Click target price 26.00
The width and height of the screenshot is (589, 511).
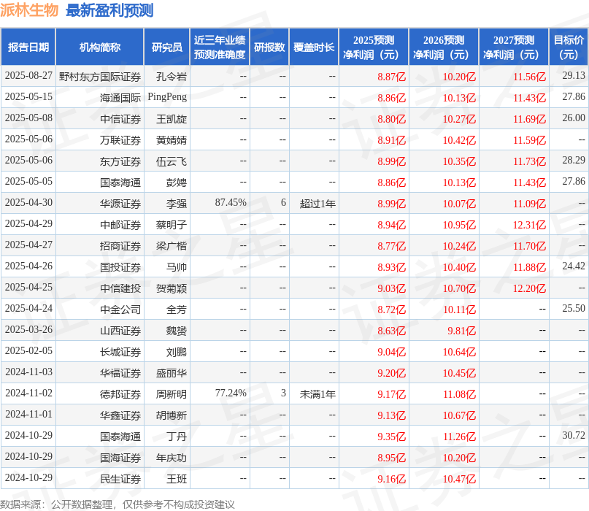tap(574, 118)
